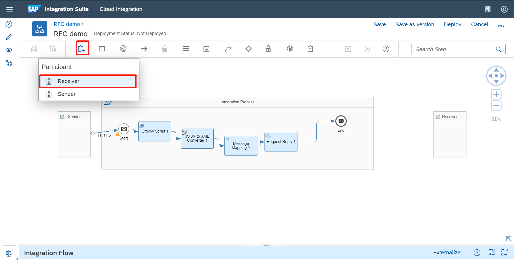This screenshot has height=260, width=514.
Task: Select the Persistence cube tool
Action: 289,49
